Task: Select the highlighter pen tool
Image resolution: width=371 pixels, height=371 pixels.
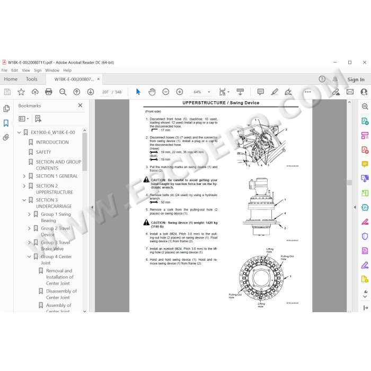Action: 275,92
